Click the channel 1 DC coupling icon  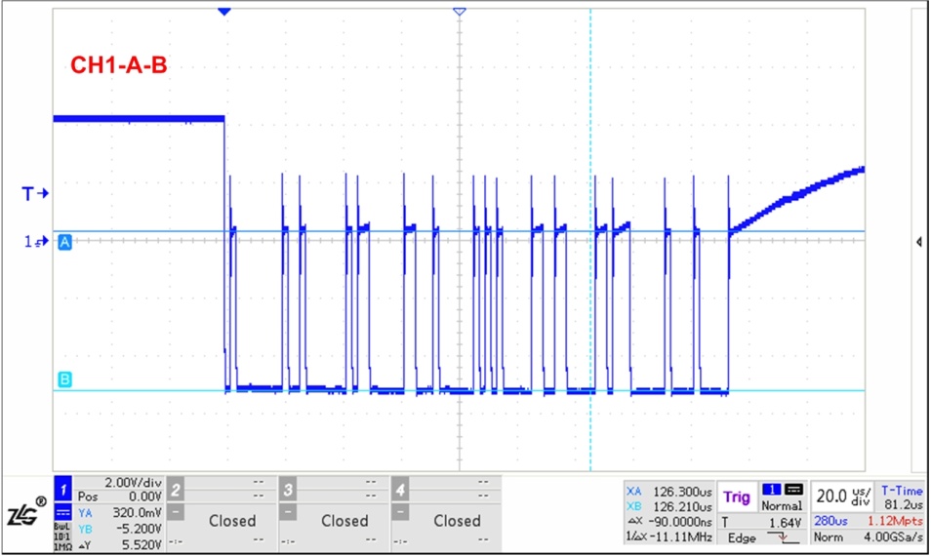pos(61,509)
